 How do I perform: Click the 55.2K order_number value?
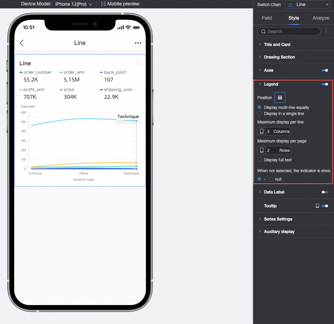[x=31, y=80]
